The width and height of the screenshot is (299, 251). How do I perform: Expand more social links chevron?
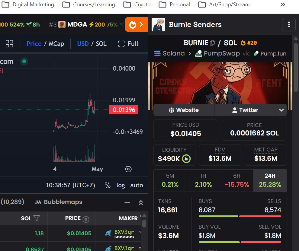click(281, 110)
